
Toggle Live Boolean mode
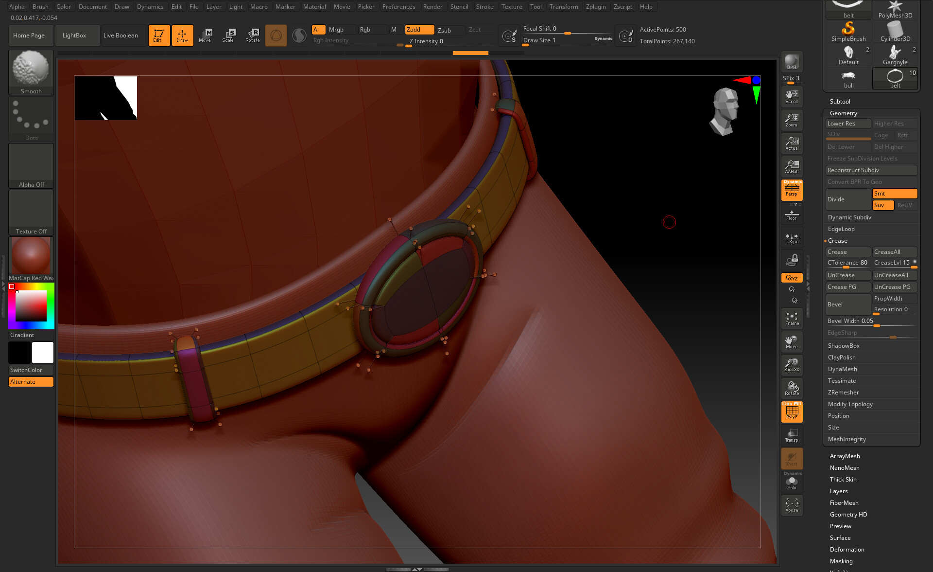(x=121, y=36)
